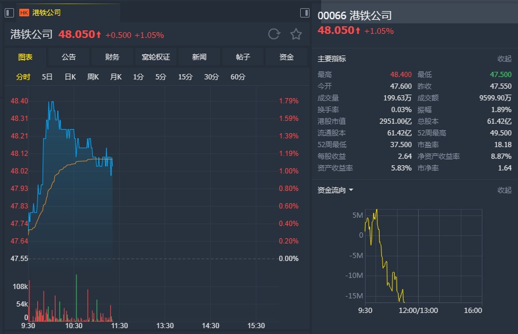518x334 pixels.
Task: Click the 昨收 value 47.550
Action: (x=500, y=86)
